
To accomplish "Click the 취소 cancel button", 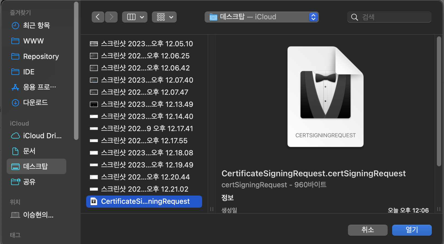I will pos(368,230).
